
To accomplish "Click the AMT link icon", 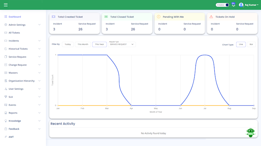I will click(6, 137).
